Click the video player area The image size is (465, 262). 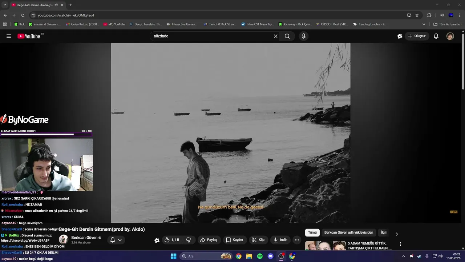[x=230, y=133]
